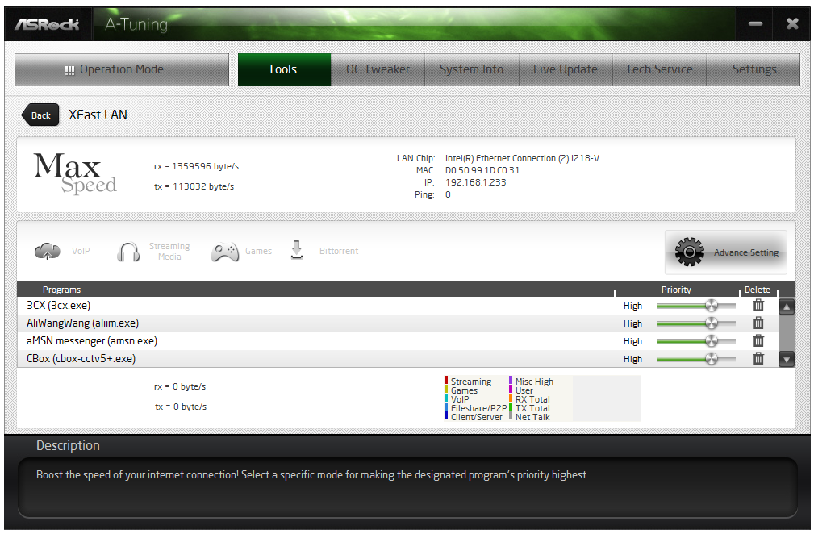814x534 pixels.
Task: Click the Games mode label
Action: pos(258,251)
